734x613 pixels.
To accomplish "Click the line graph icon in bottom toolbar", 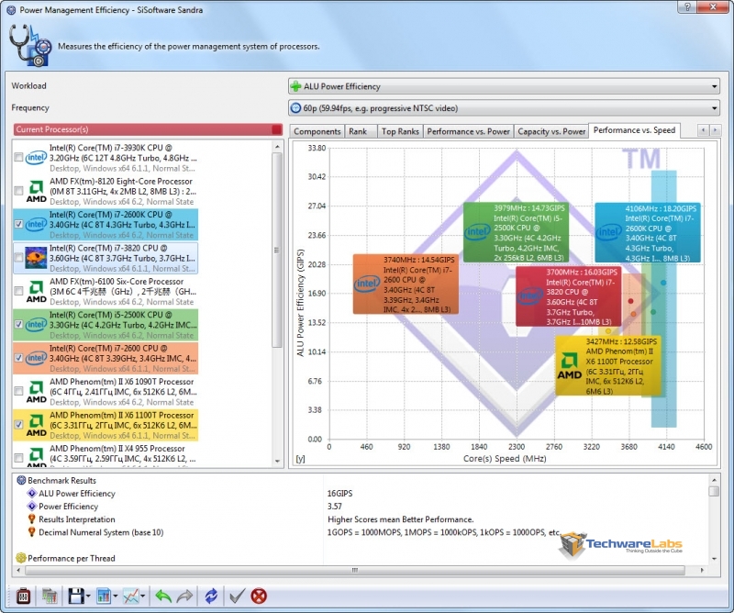I will pos(130,596).
